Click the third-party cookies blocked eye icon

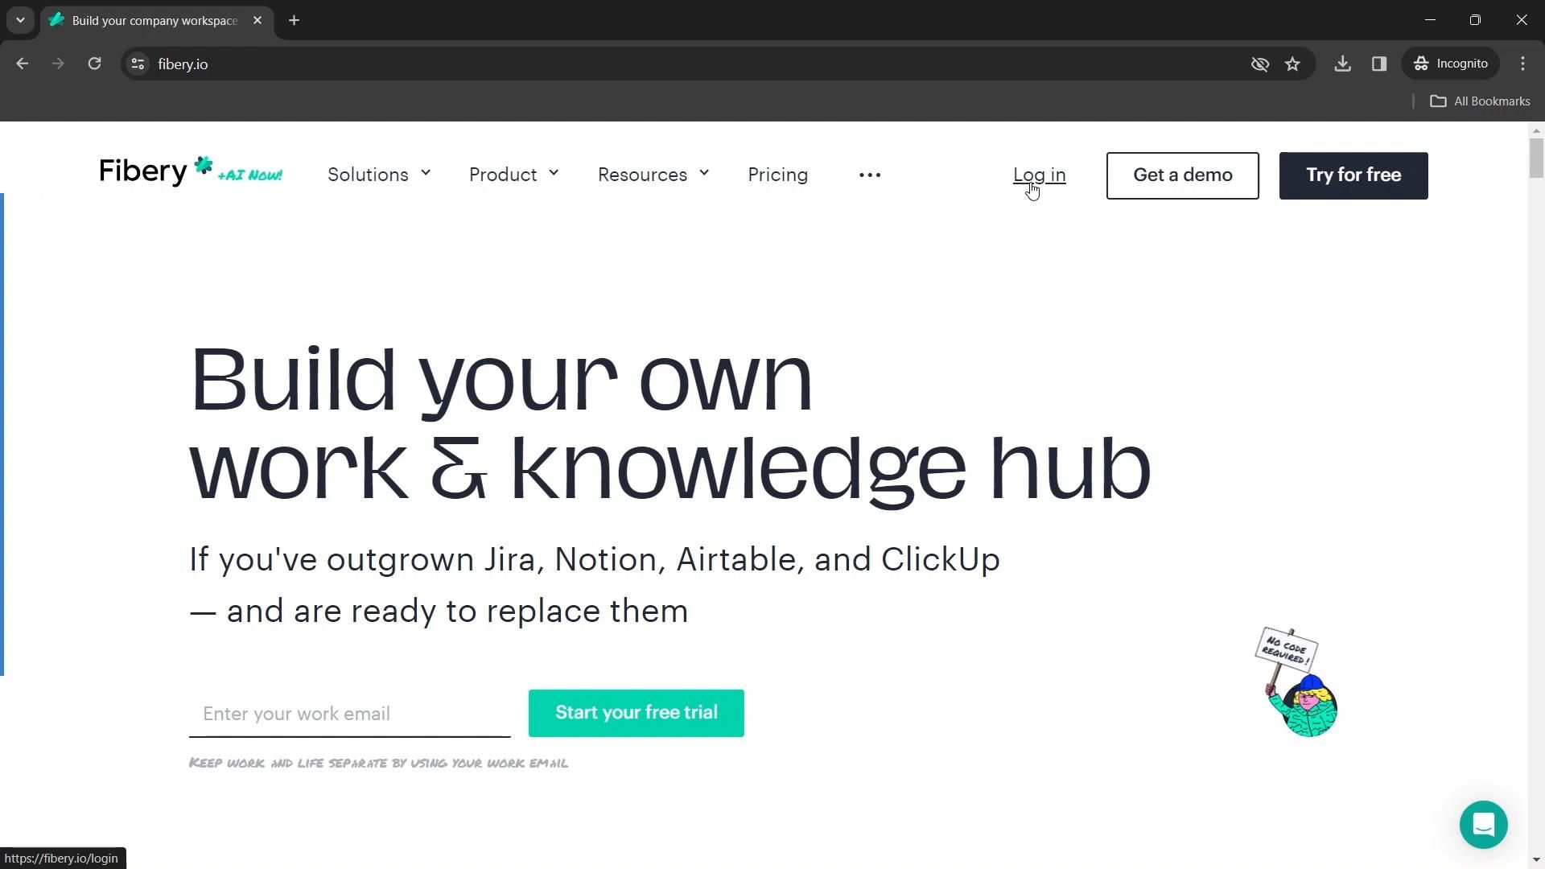coord(1259,64)
